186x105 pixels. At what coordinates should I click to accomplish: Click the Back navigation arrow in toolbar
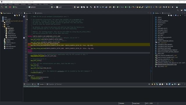pos(169,7)
